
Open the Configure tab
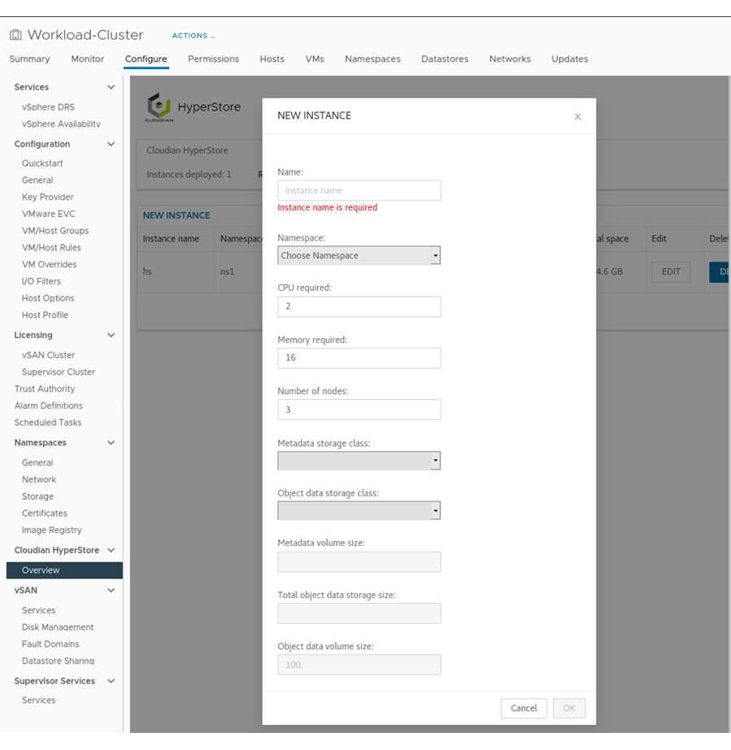click(146, 59)
